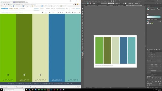The height and width of the screenshot is (91, 162).
Task: Click Horizontal Align Left in Align panel
Action: [148, 78]
